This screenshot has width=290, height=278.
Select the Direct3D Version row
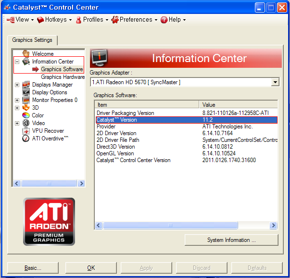point(187,147)
